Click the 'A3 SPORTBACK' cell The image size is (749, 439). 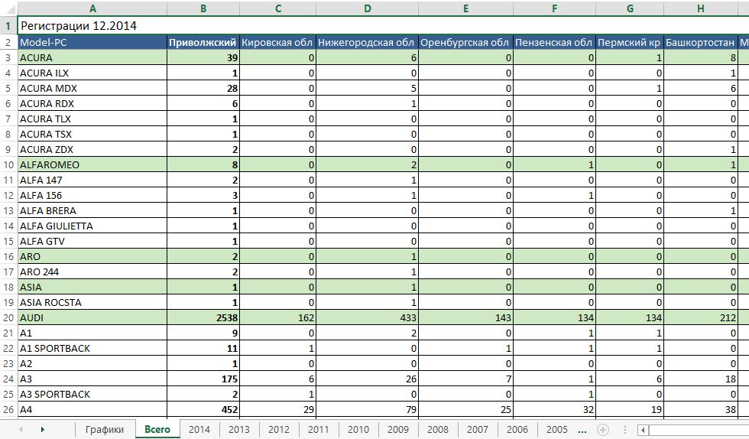coord(92,394)
